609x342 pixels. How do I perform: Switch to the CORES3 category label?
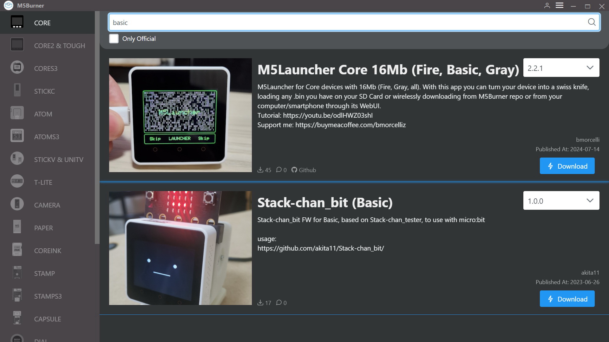[x=46, y=68]
